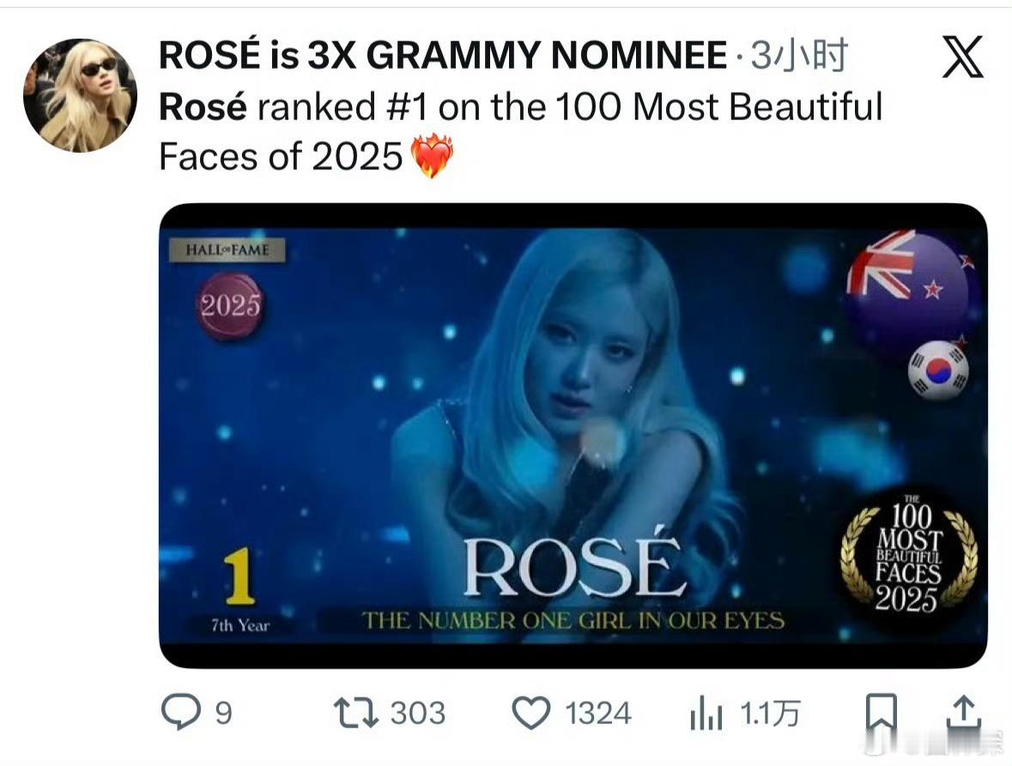Click the fire heart emoji in the post
1012x766 pixels.
(x=429, y=157)
